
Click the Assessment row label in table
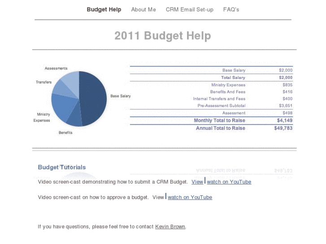click(x=234, y=113)
